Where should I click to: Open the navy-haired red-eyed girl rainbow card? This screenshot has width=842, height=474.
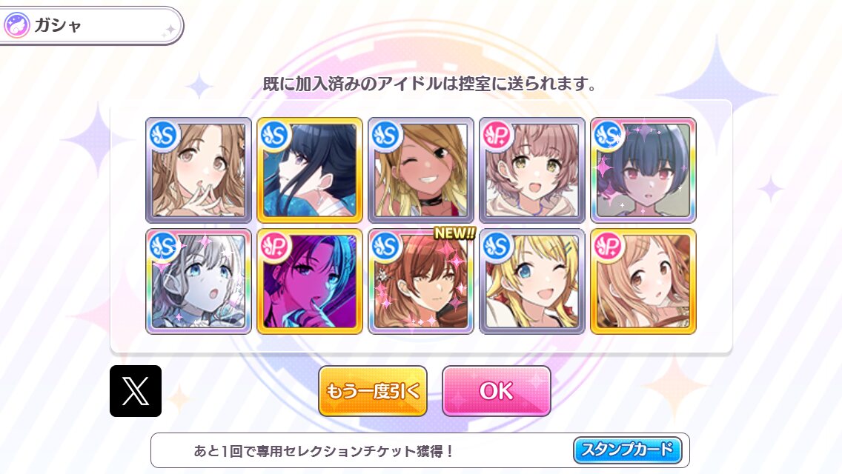click(643, 170)
